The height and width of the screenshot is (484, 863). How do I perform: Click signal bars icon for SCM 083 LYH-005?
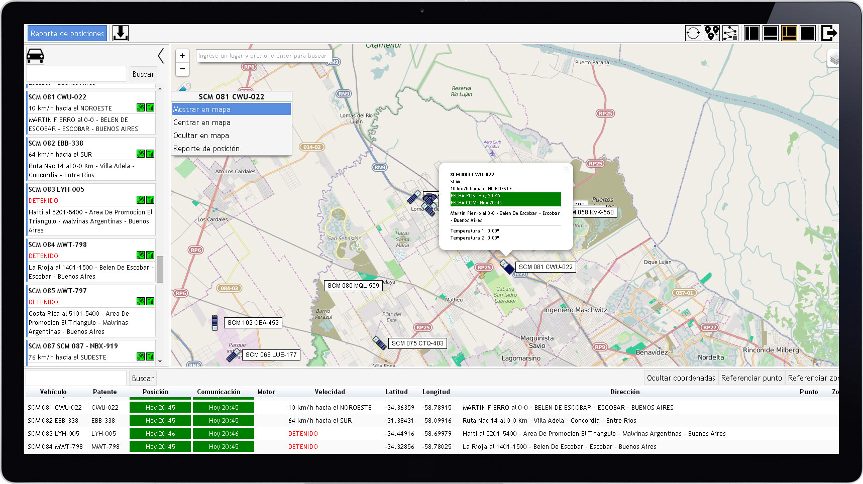tap(150, 200)
